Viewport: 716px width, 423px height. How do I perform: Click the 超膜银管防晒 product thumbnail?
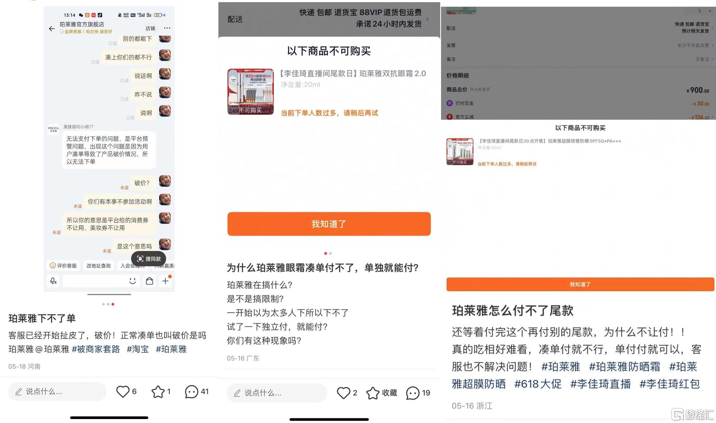[x=460, y=152]
